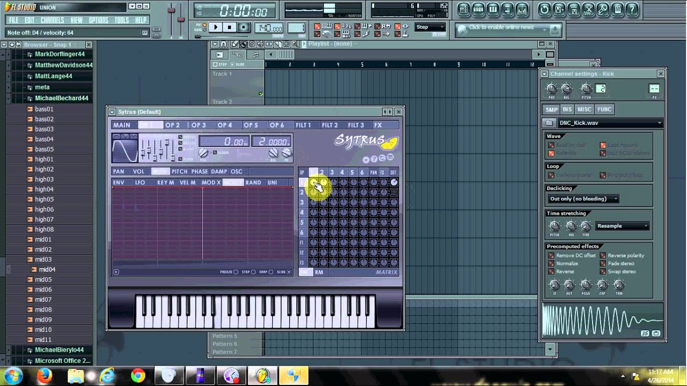Stop playback with the Stop button

click(x=230, y=27)
